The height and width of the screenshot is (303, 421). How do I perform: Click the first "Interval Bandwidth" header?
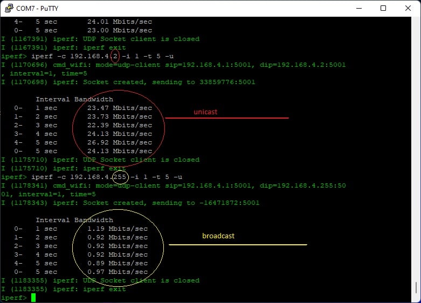74,99
